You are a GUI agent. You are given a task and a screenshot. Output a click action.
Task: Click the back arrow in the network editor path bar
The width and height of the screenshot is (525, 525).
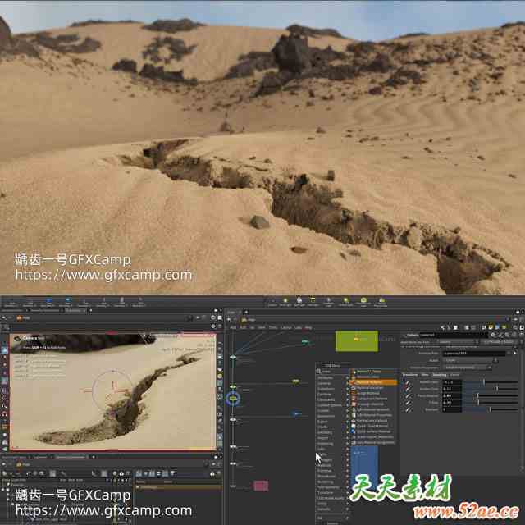point(229,320)
